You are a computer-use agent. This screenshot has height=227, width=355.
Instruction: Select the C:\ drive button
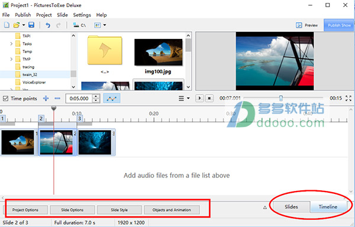tap(79, 25)
